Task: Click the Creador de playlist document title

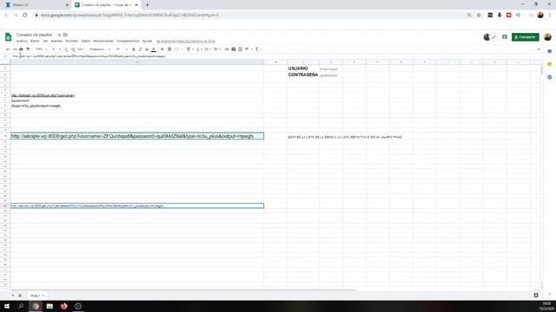Action: (x=35, y=35)
